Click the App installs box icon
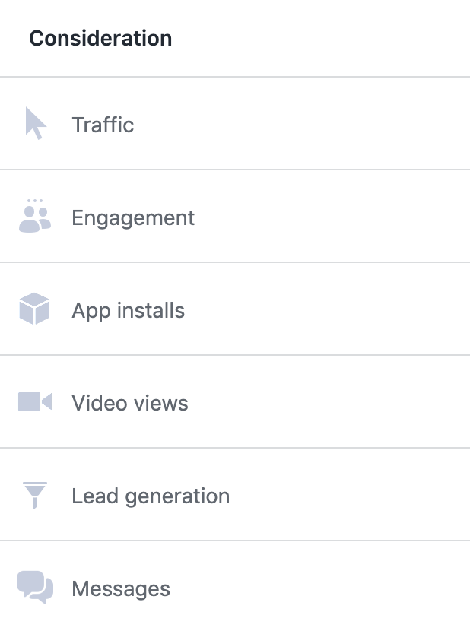The image size is (470, 631). coord(34,309)
